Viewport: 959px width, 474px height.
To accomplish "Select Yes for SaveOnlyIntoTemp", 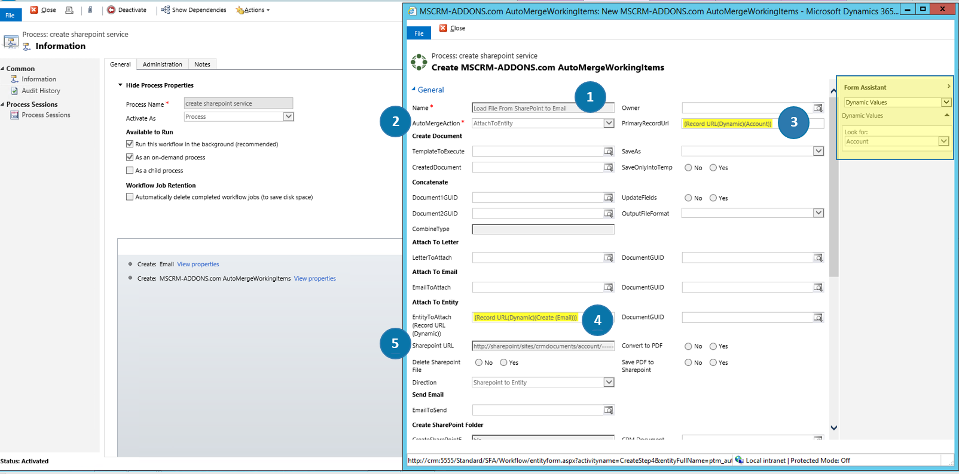I will 713,168.
